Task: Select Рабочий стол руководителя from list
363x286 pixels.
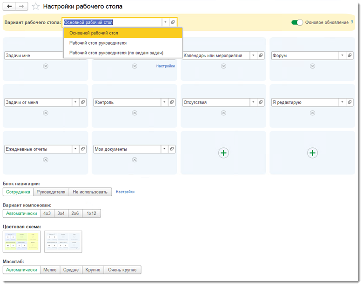Action: pyautogui.click(x=98, y=43)
